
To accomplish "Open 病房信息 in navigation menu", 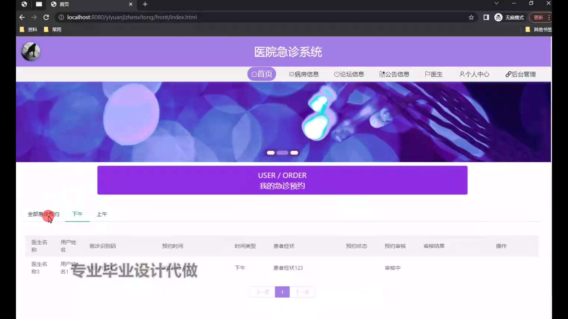I will point(304,74).
